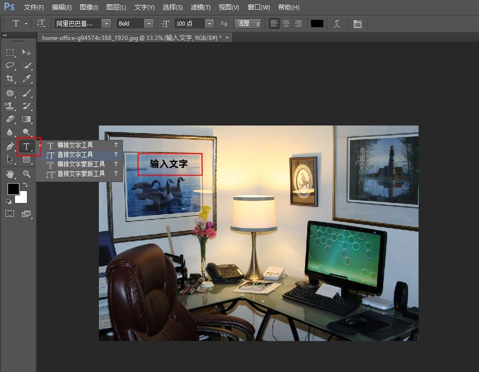Screen dimensions: 479x372
Task: Open the anti-aliasing 浑厚 dropdown
Action: [x=249, y=23]
